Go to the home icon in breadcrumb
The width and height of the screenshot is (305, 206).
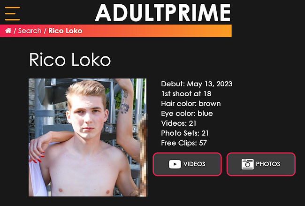tap(8, 31)
